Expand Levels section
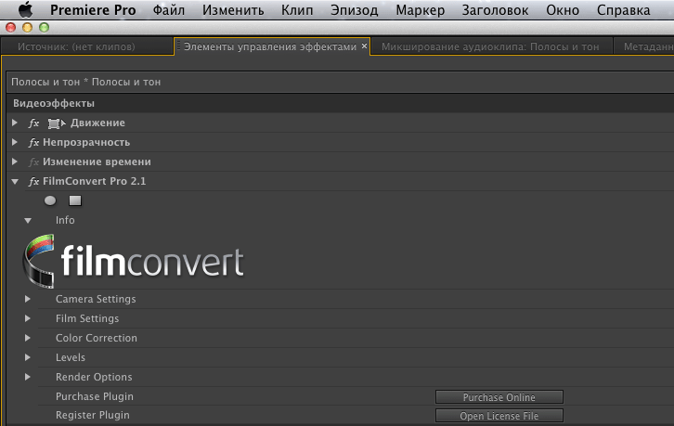Image resolution: width=674 pixels, height=426 pixels. [28, 357]
